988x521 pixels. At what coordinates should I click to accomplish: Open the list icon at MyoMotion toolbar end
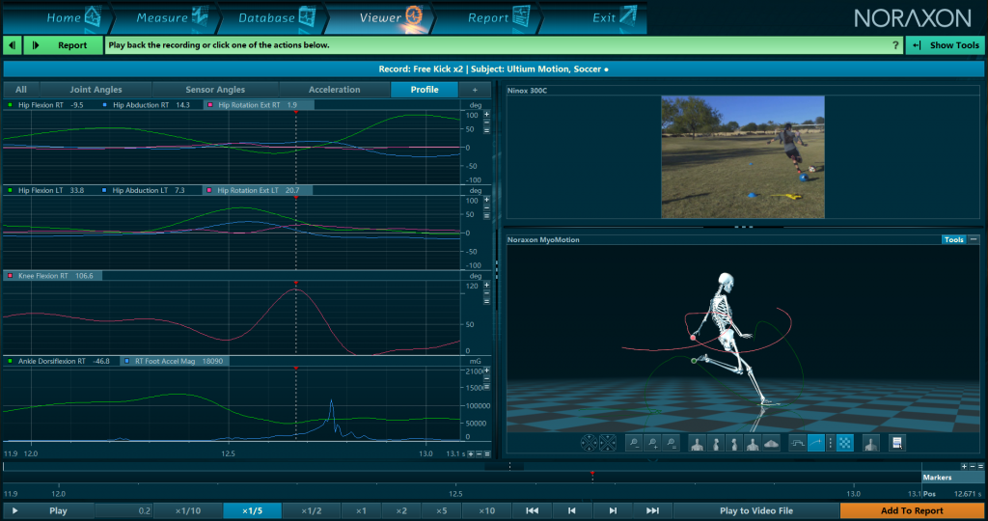896,443
